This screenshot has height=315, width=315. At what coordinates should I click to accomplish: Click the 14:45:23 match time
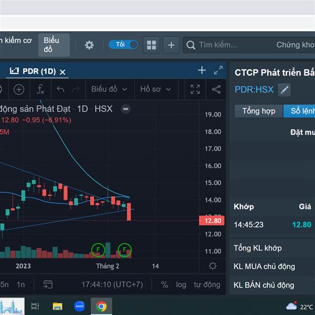click(248, 225)
